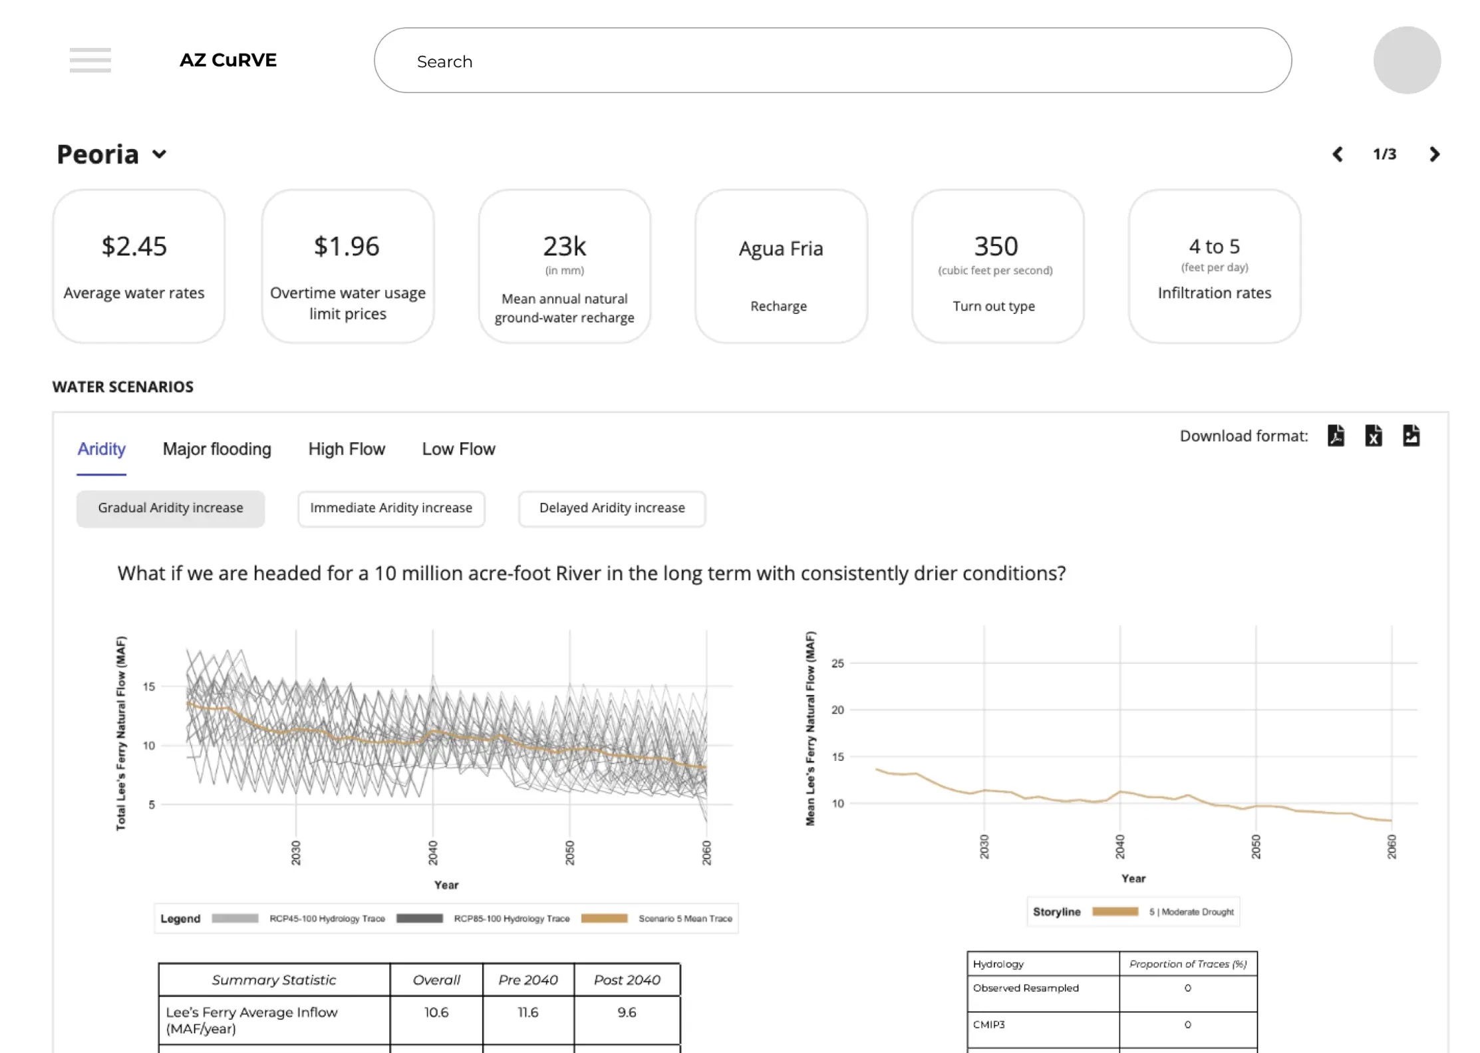Click the Scenario 5 Mean Trace legend swatch
The image size is (1480, 1053).
point(604,919)
